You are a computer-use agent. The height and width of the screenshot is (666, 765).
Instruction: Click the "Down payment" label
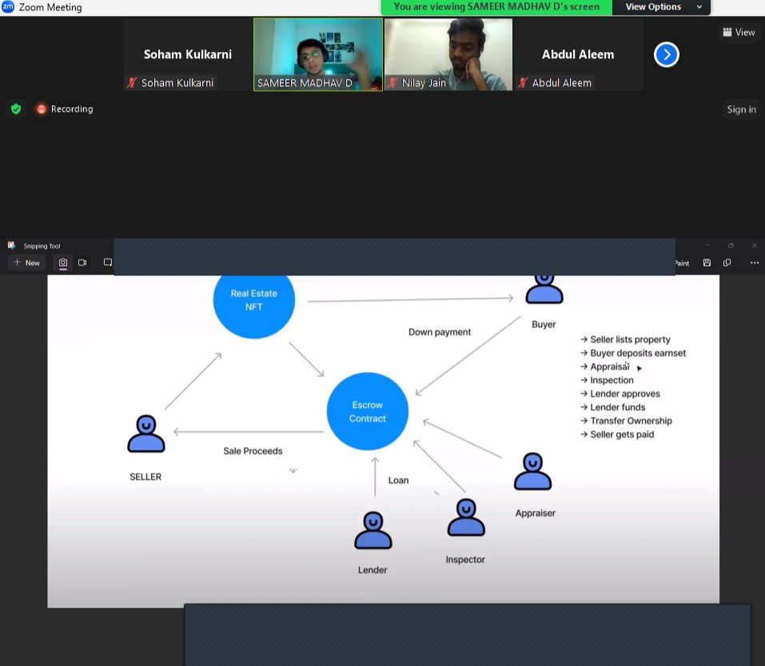440,331
